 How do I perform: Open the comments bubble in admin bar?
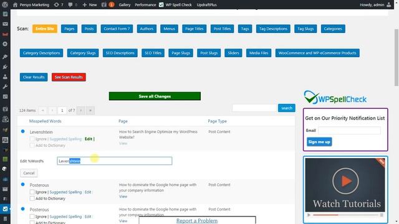click(x=72, y=4)
